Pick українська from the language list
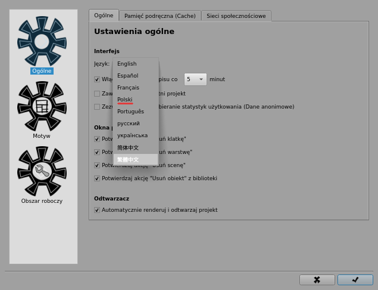The image size is (378, 290). point(136,135)
